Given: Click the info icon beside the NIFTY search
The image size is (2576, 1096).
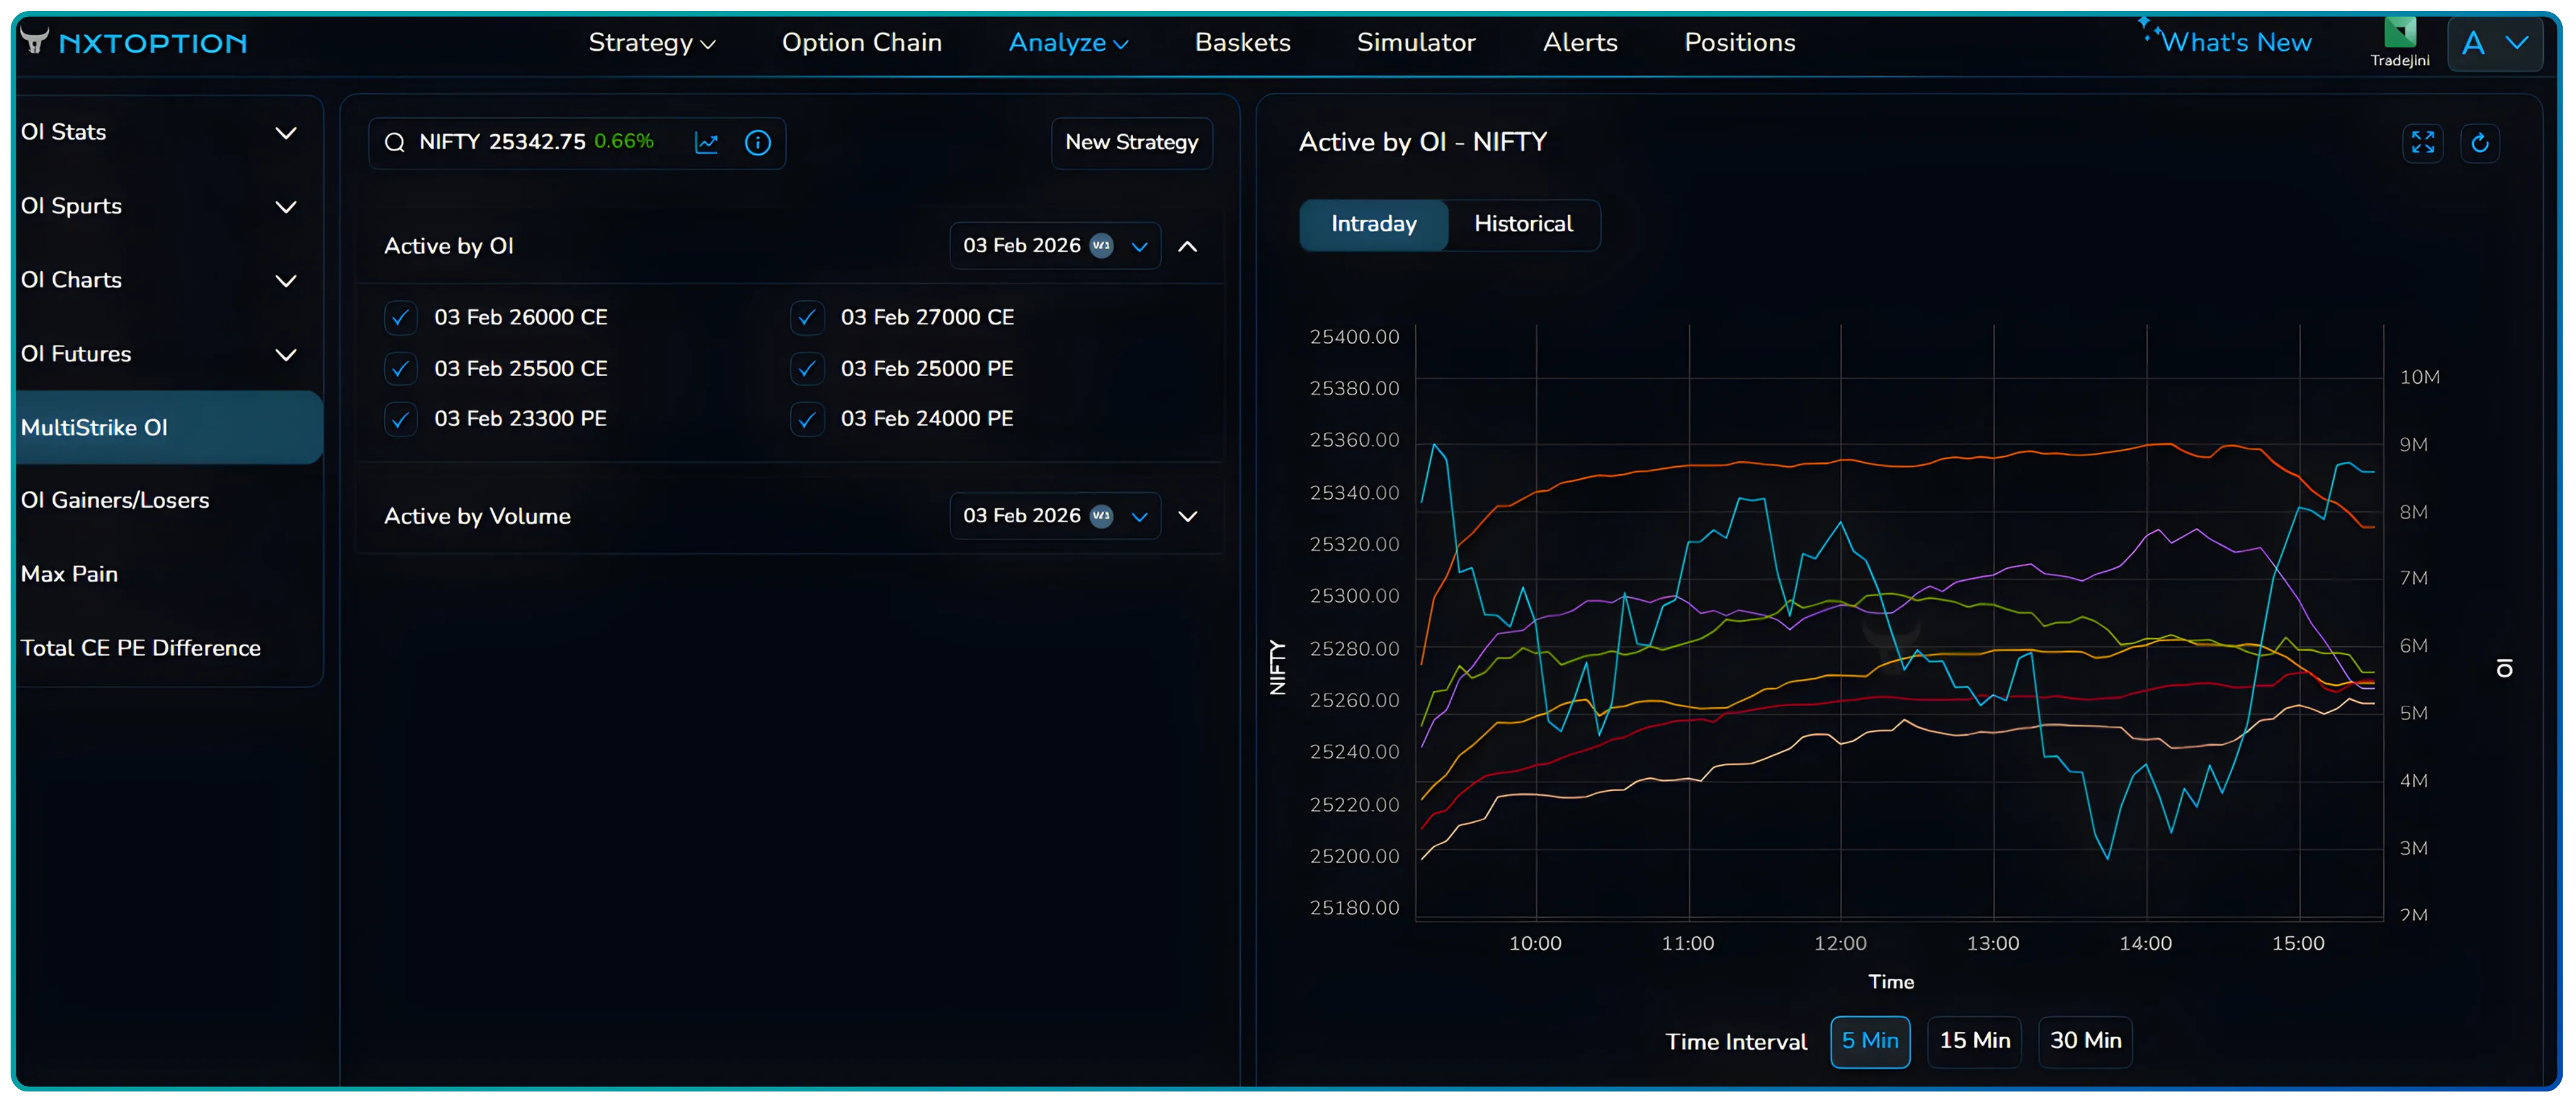Looking at the screenshot, I should [x=758, y=143].
